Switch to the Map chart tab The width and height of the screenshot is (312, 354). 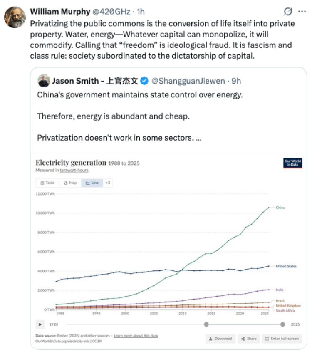point(70,183)
